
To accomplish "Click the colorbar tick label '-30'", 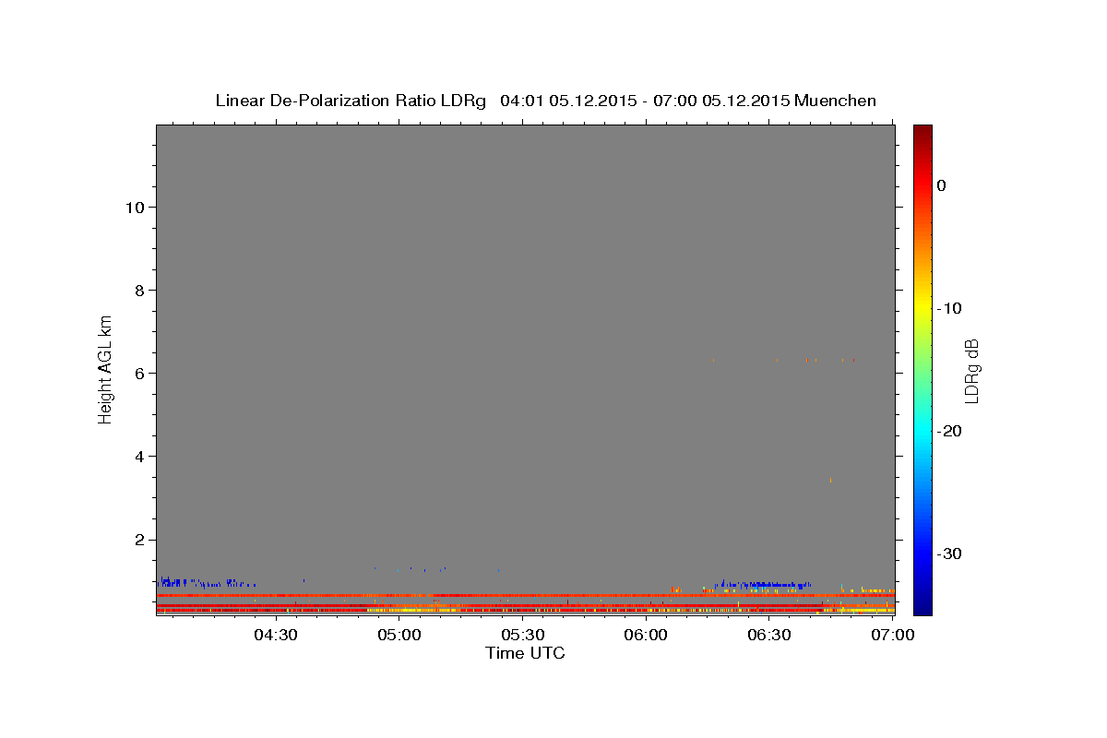I will pyautogui.click(x=950, y=553).
